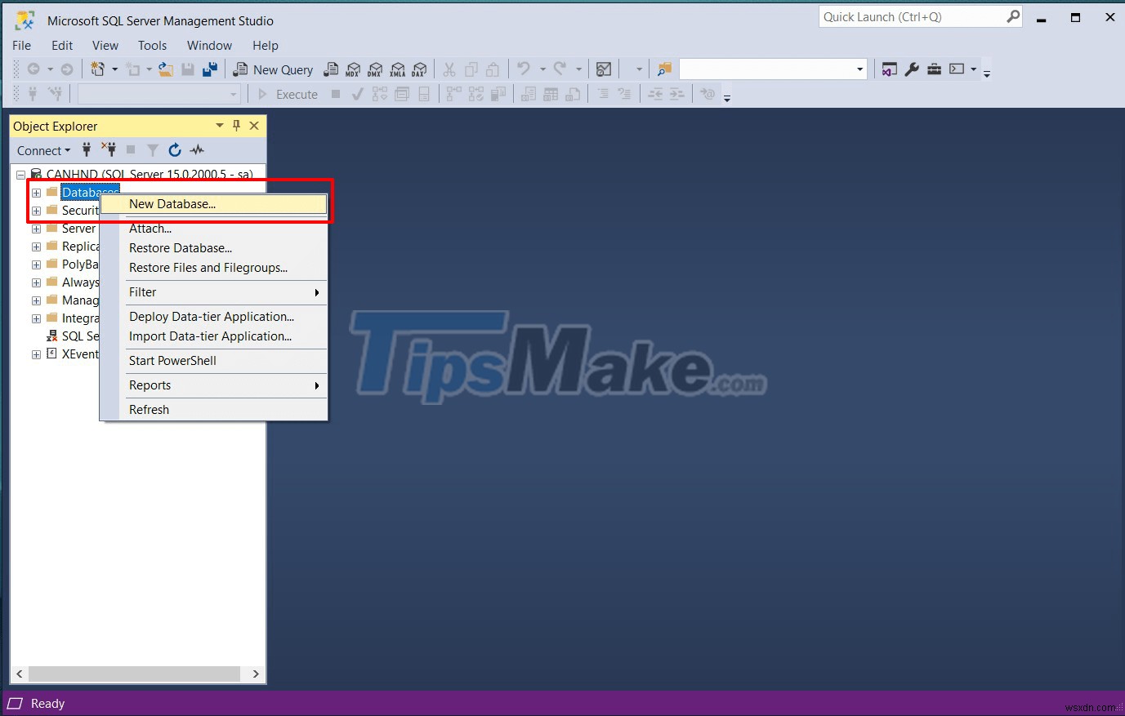Viewport: 1125px width, 716px height.
Task: Open a new MDX query window
Action: tap(352, 69)
